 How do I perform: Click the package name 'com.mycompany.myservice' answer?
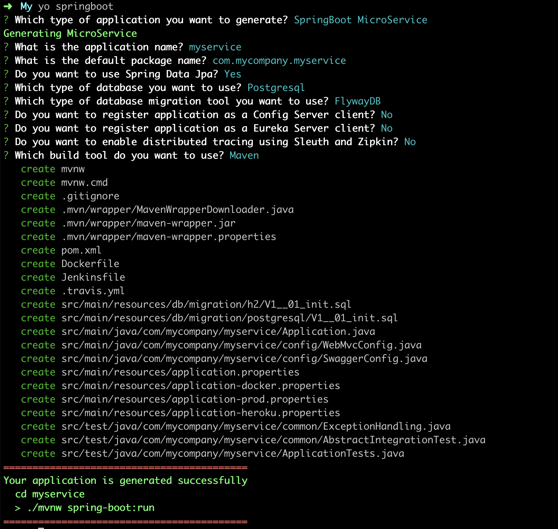pos(279,61)
